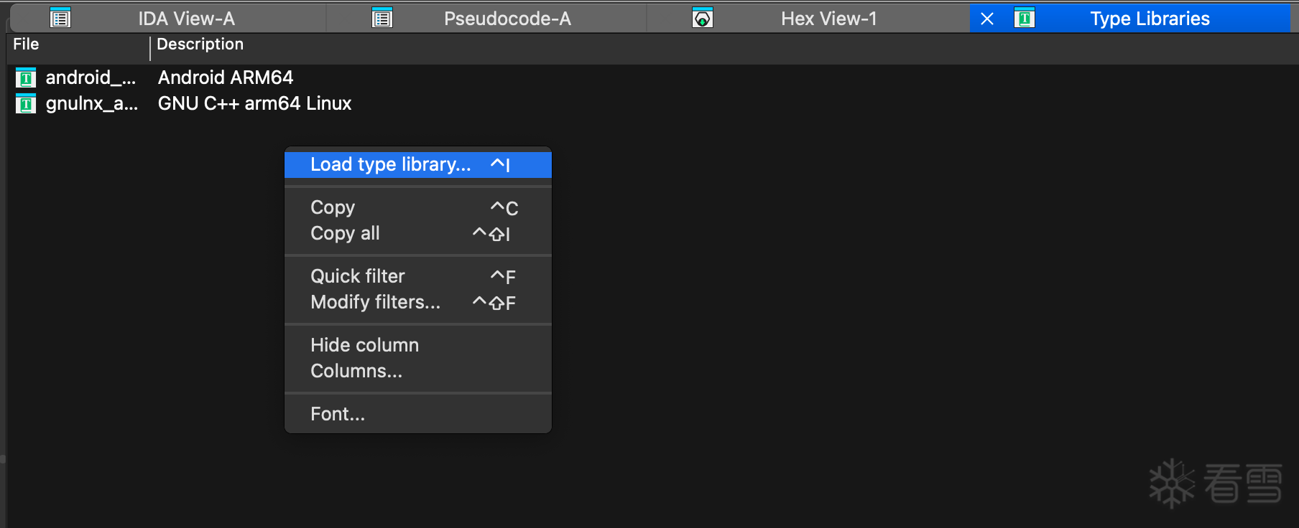Click the Hex View-1 tab icon
This screenshot has height=528, width=1299.
pos(702,19)
